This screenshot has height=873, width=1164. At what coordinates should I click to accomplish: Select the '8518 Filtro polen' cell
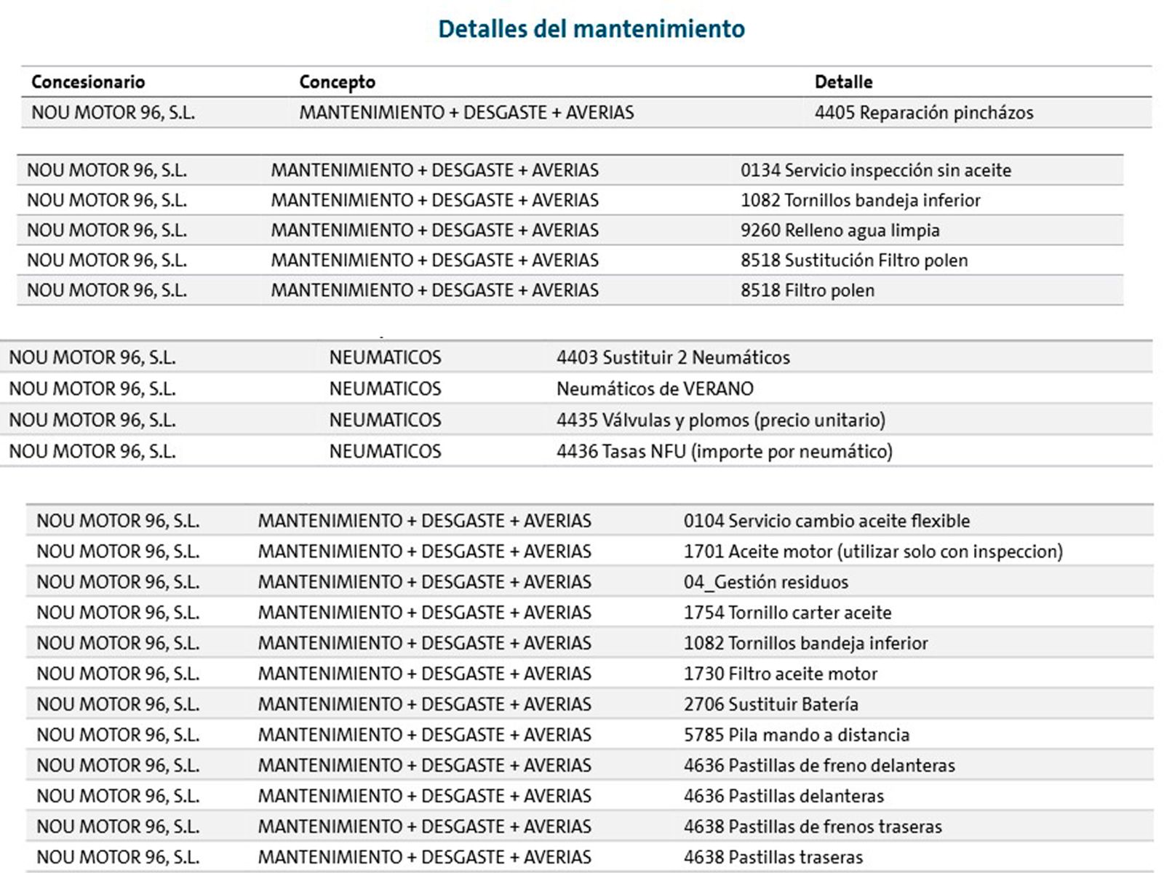[x=808, y=290]
